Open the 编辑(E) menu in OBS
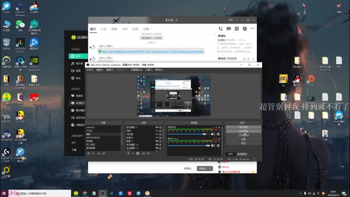350x197 pixels. point(100,70)
